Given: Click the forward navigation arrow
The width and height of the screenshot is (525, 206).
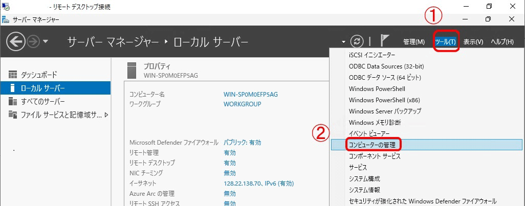Looking at the screenshot, I should [x=33, y=41].
